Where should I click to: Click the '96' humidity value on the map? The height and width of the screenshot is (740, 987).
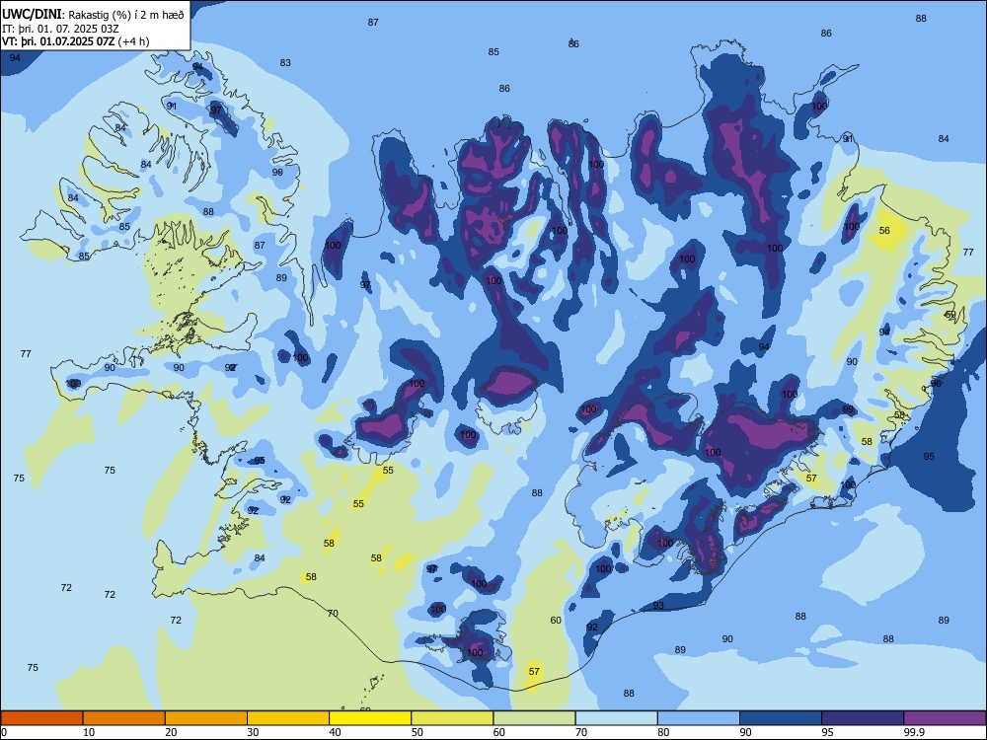click(936, 383)
